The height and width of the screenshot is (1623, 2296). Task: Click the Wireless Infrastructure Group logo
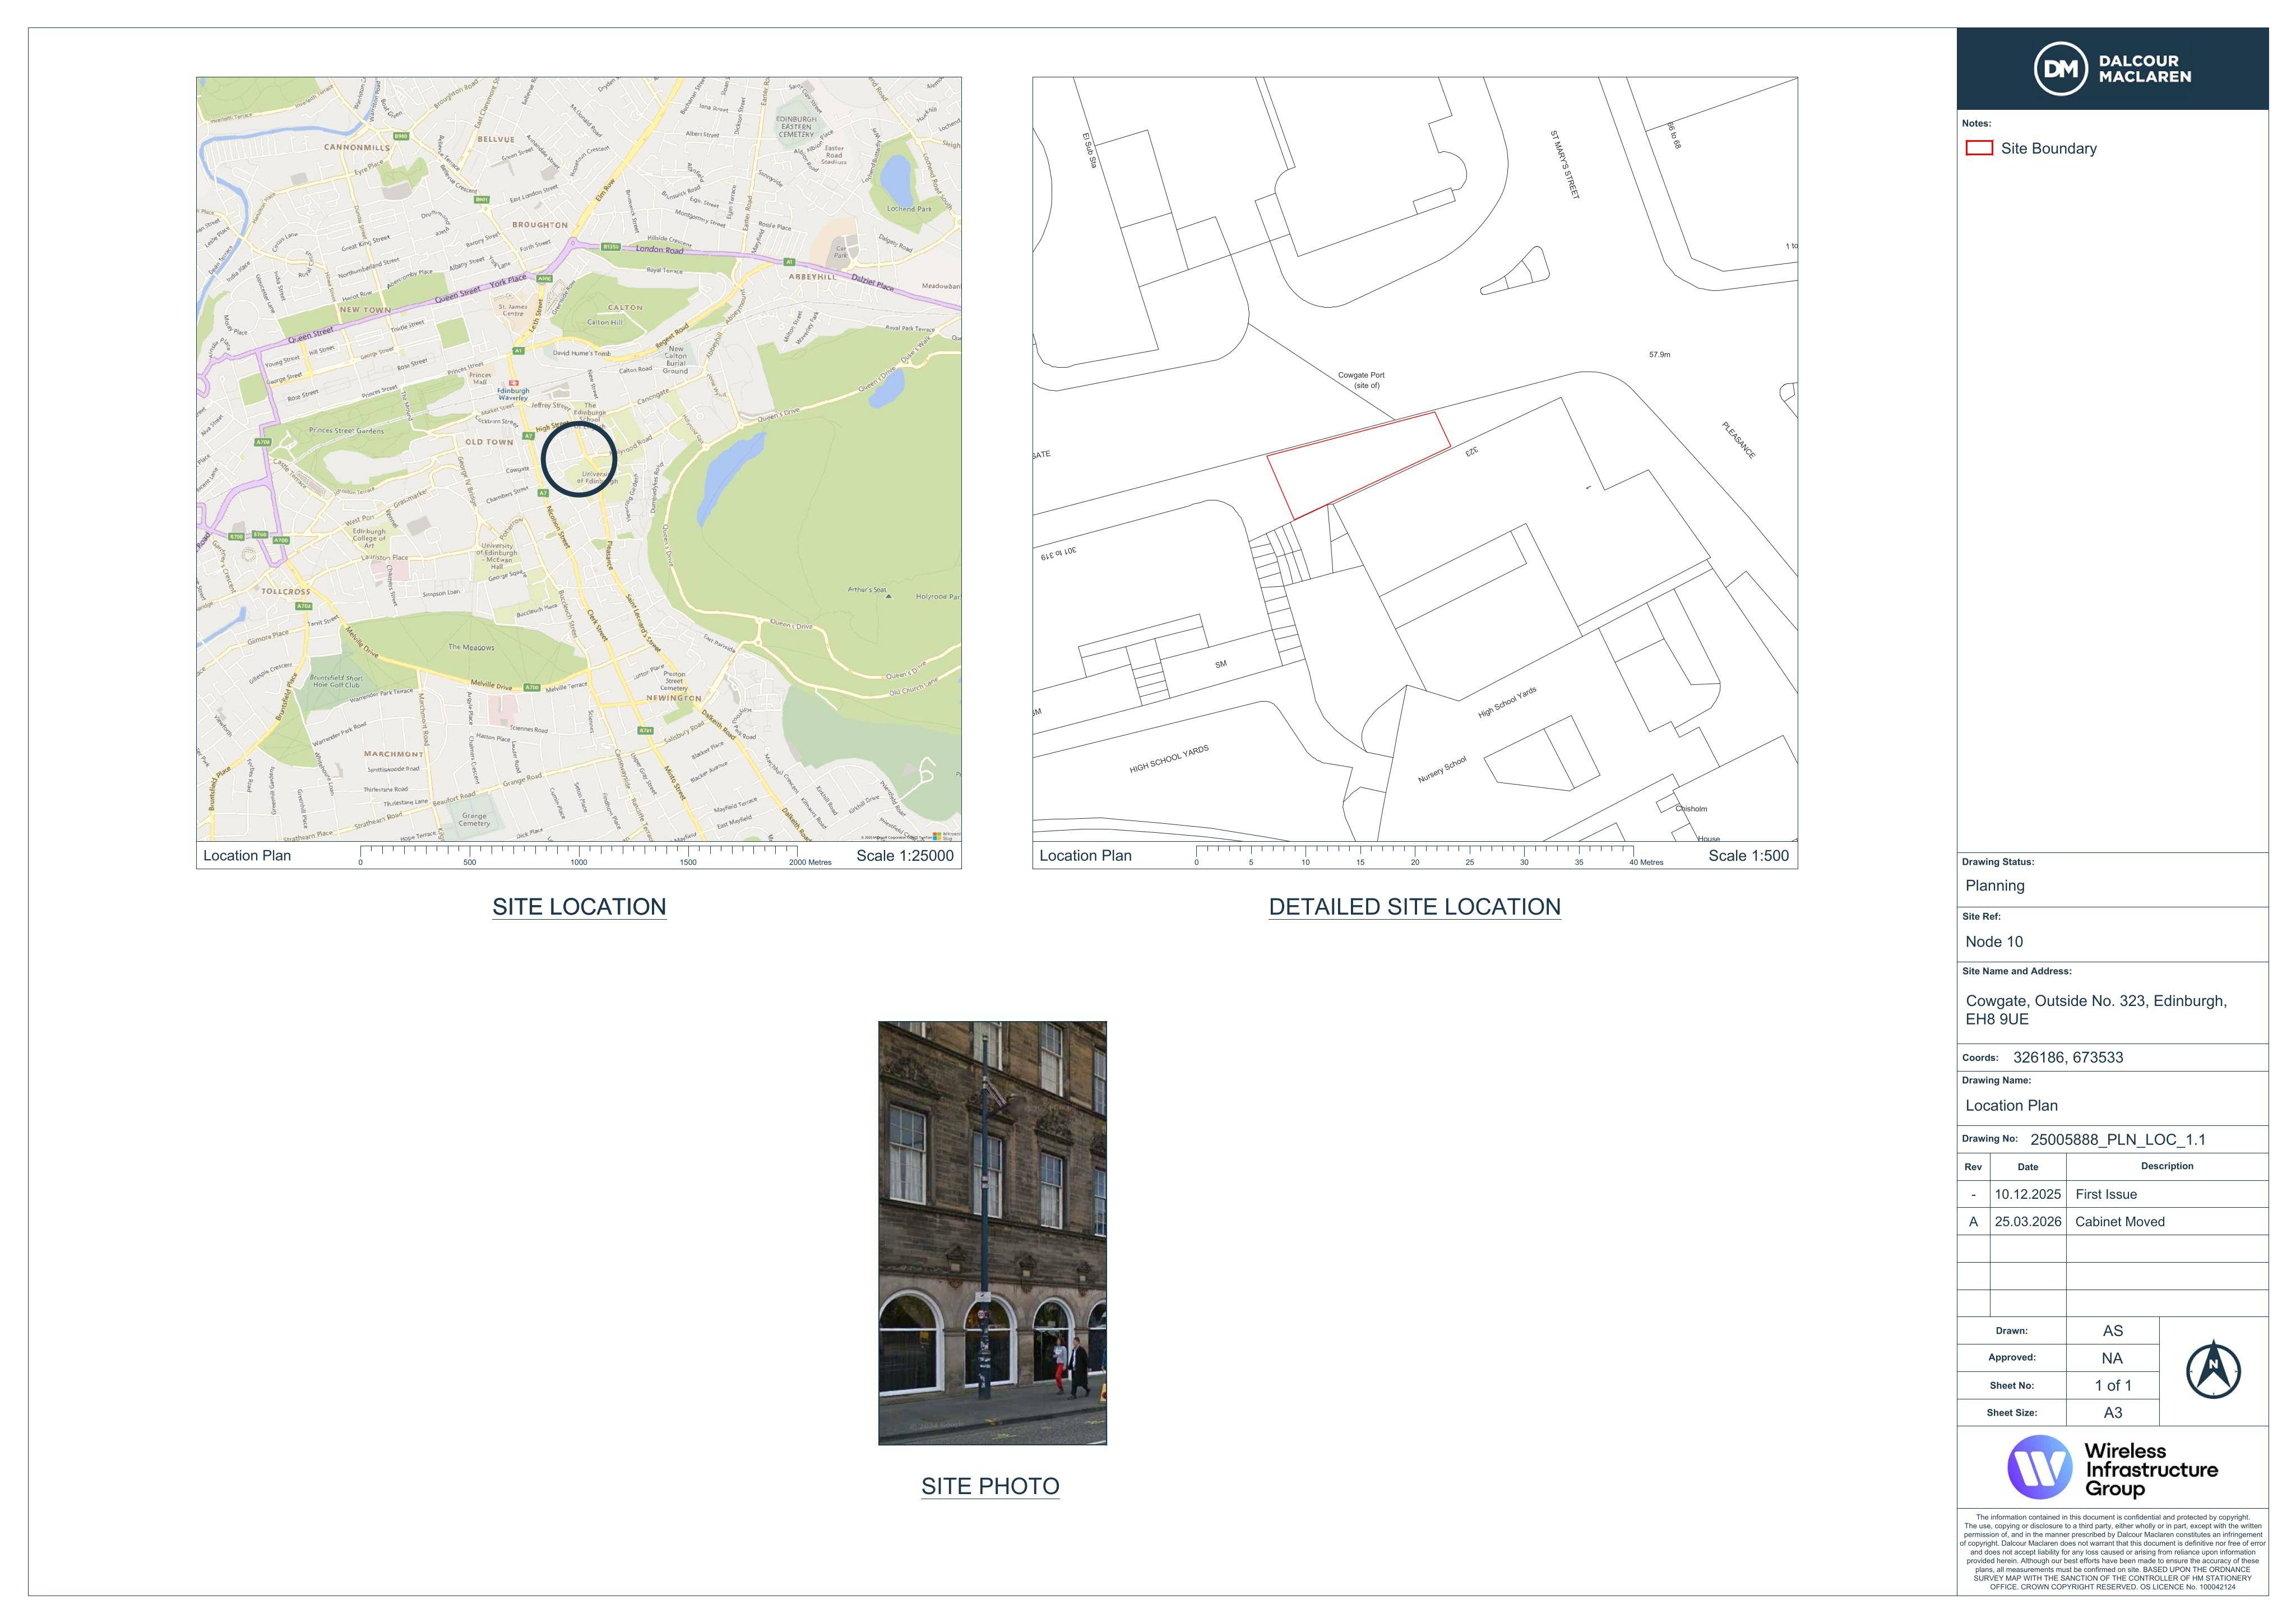point(2112,1467)
